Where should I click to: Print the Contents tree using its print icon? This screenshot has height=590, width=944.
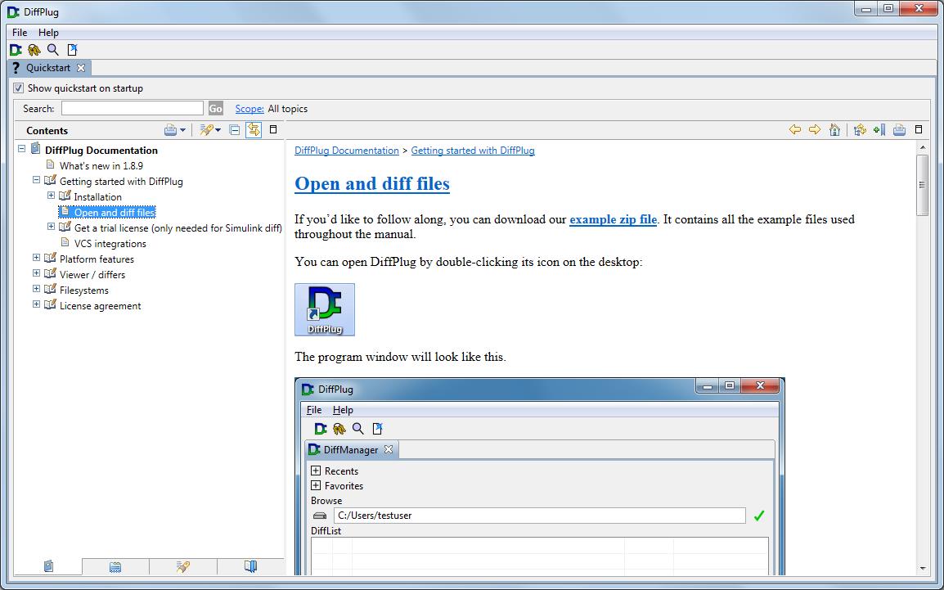(x=170, y=129)
